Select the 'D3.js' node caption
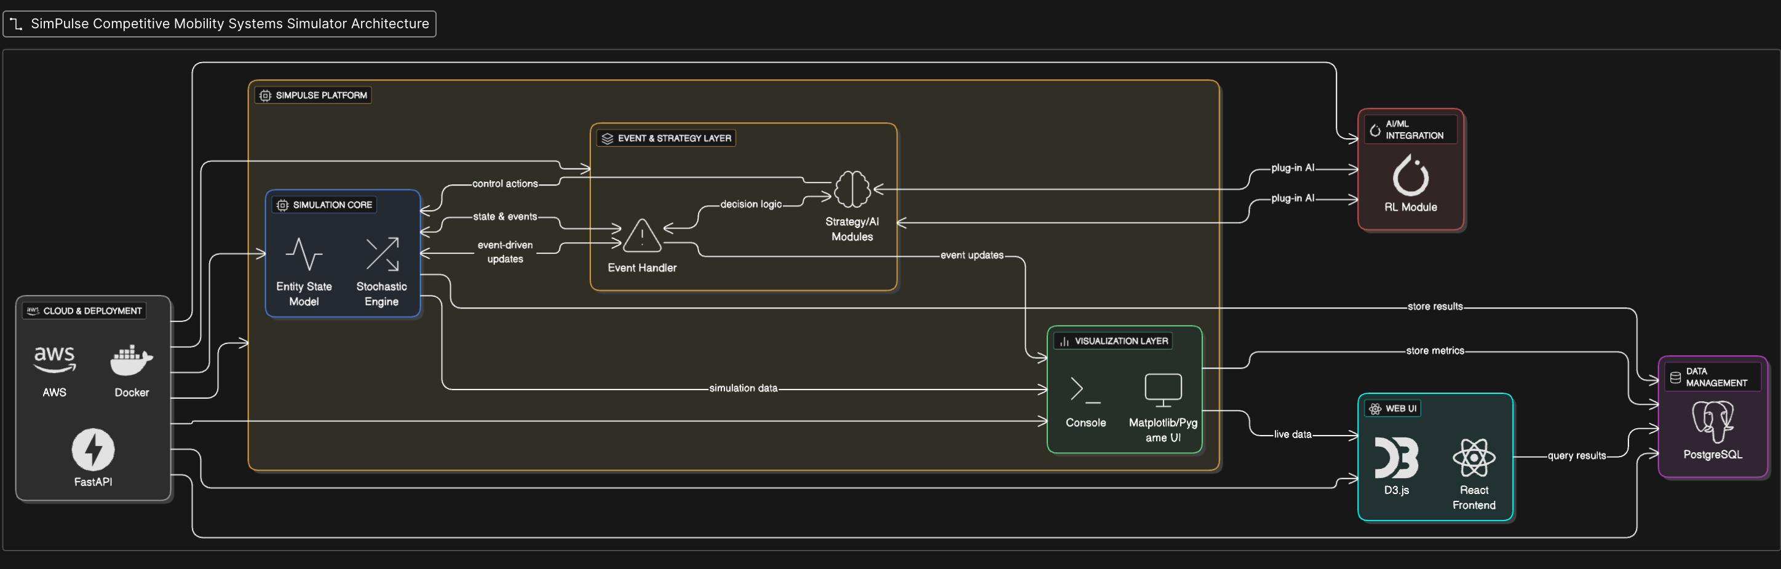This screenshot has height=569, width=1781. [1397, 490]
